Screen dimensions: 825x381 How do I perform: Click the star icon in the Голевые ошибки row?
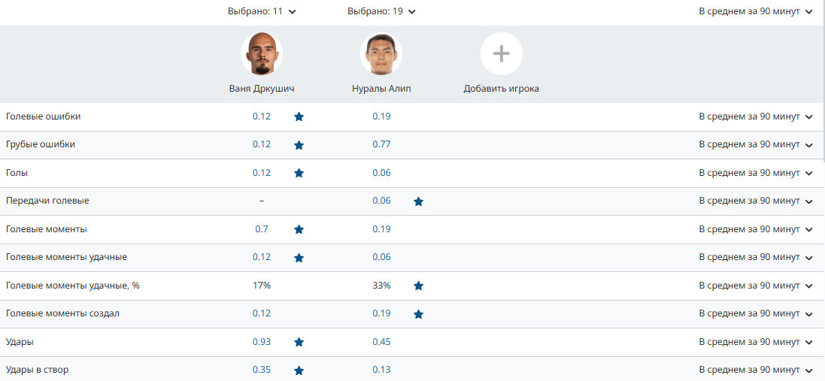point(299,116)
